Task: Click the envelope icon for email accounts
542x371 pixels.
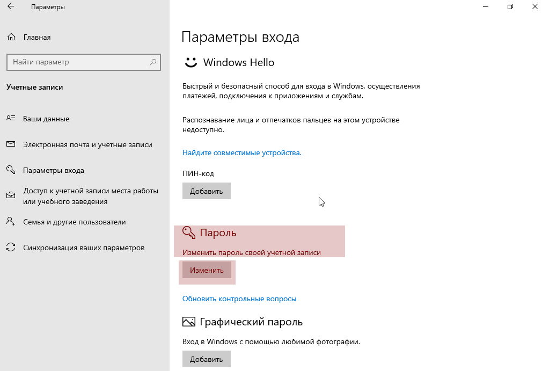Action: point(11,144)
